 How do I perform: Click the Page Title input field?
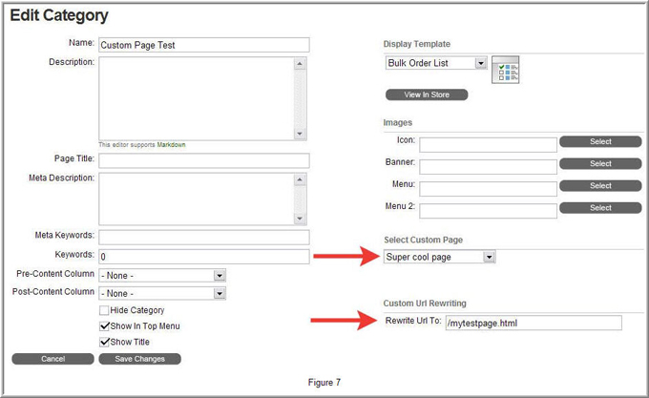pyautogui.click(x=204, y=159)
